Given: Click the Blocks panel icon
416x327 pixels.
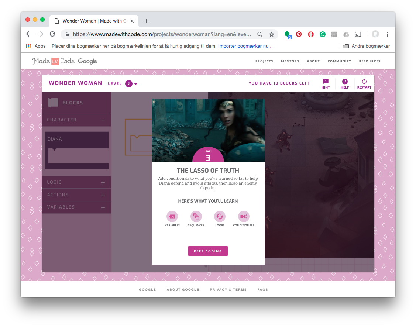Looking at the screenshot, I should coord(53,102).
